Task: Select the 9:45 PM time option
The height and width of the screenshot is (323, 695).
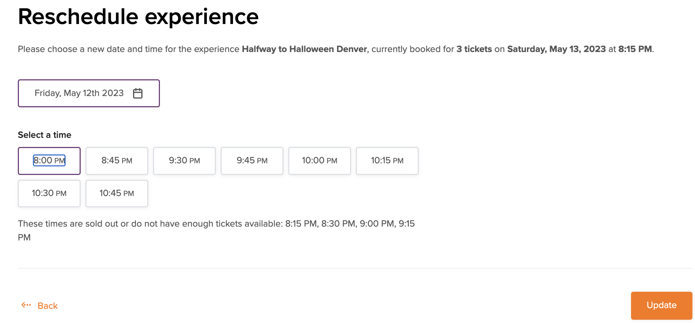Action: (x=252, y=161)
